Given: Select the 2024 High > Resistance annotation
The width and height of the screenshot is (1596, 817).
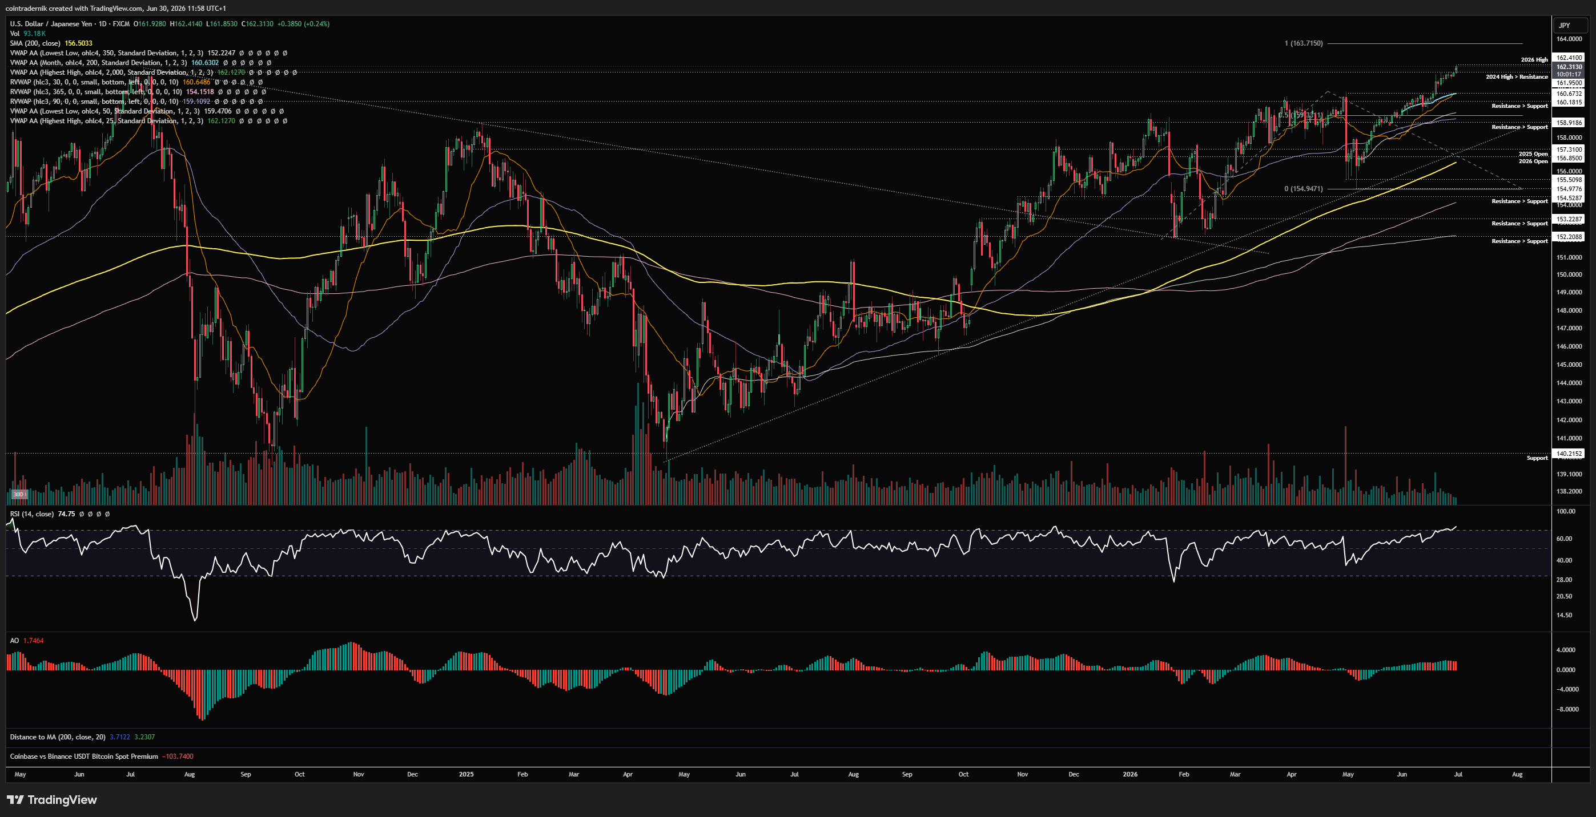Looking at the screenshot, I should (x=1517, y=77).
